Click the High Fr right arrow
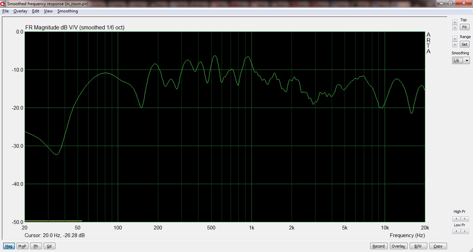The height and width of the screenshot is (252, 473). 465,219
